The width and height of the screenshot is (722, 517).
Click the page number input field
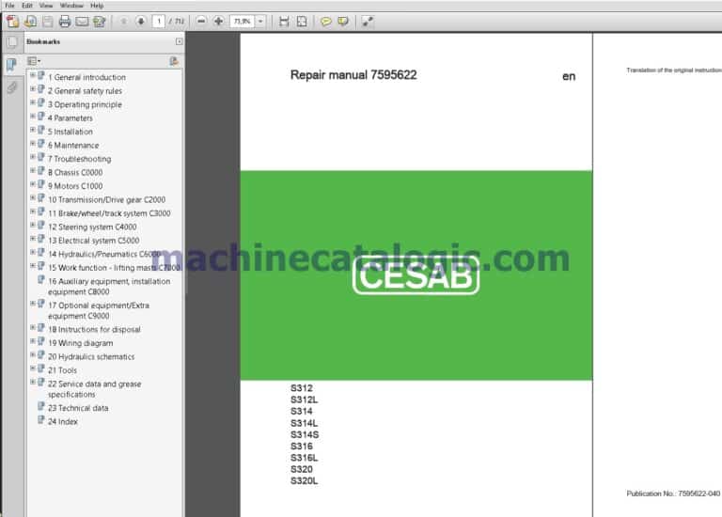159,22
